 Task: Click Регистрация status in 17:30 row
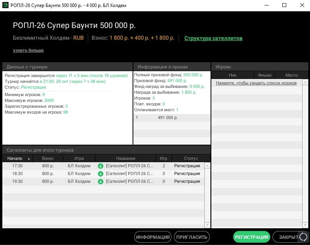point(187,166)
